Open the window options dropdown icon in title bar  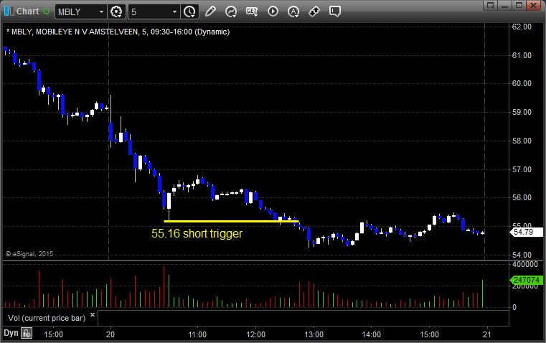[x=490, y=5]
